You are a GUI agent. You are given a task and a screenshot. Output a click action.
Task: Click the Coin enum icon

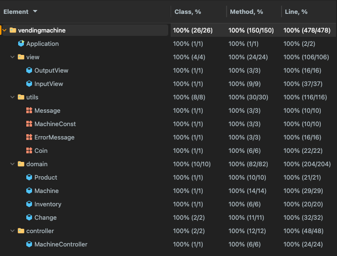click(29, 150)
